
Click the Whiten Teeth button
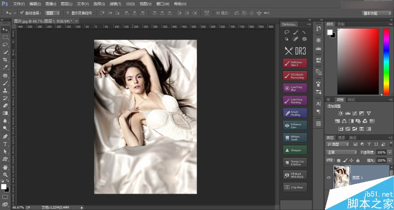pos(295,138)
